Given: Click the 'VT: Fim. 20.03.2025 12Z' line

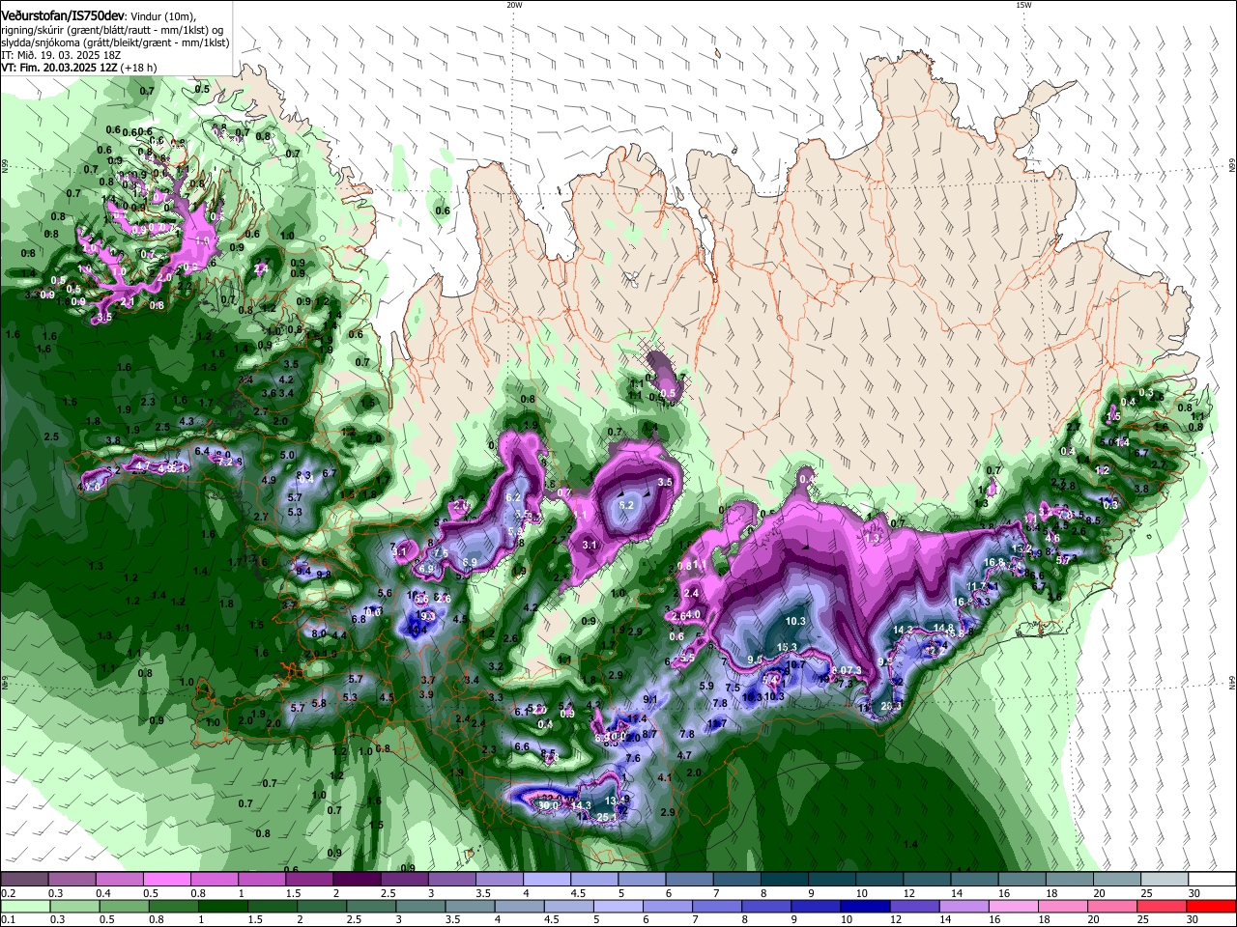Looking at the screenshot, I should 58,68.
